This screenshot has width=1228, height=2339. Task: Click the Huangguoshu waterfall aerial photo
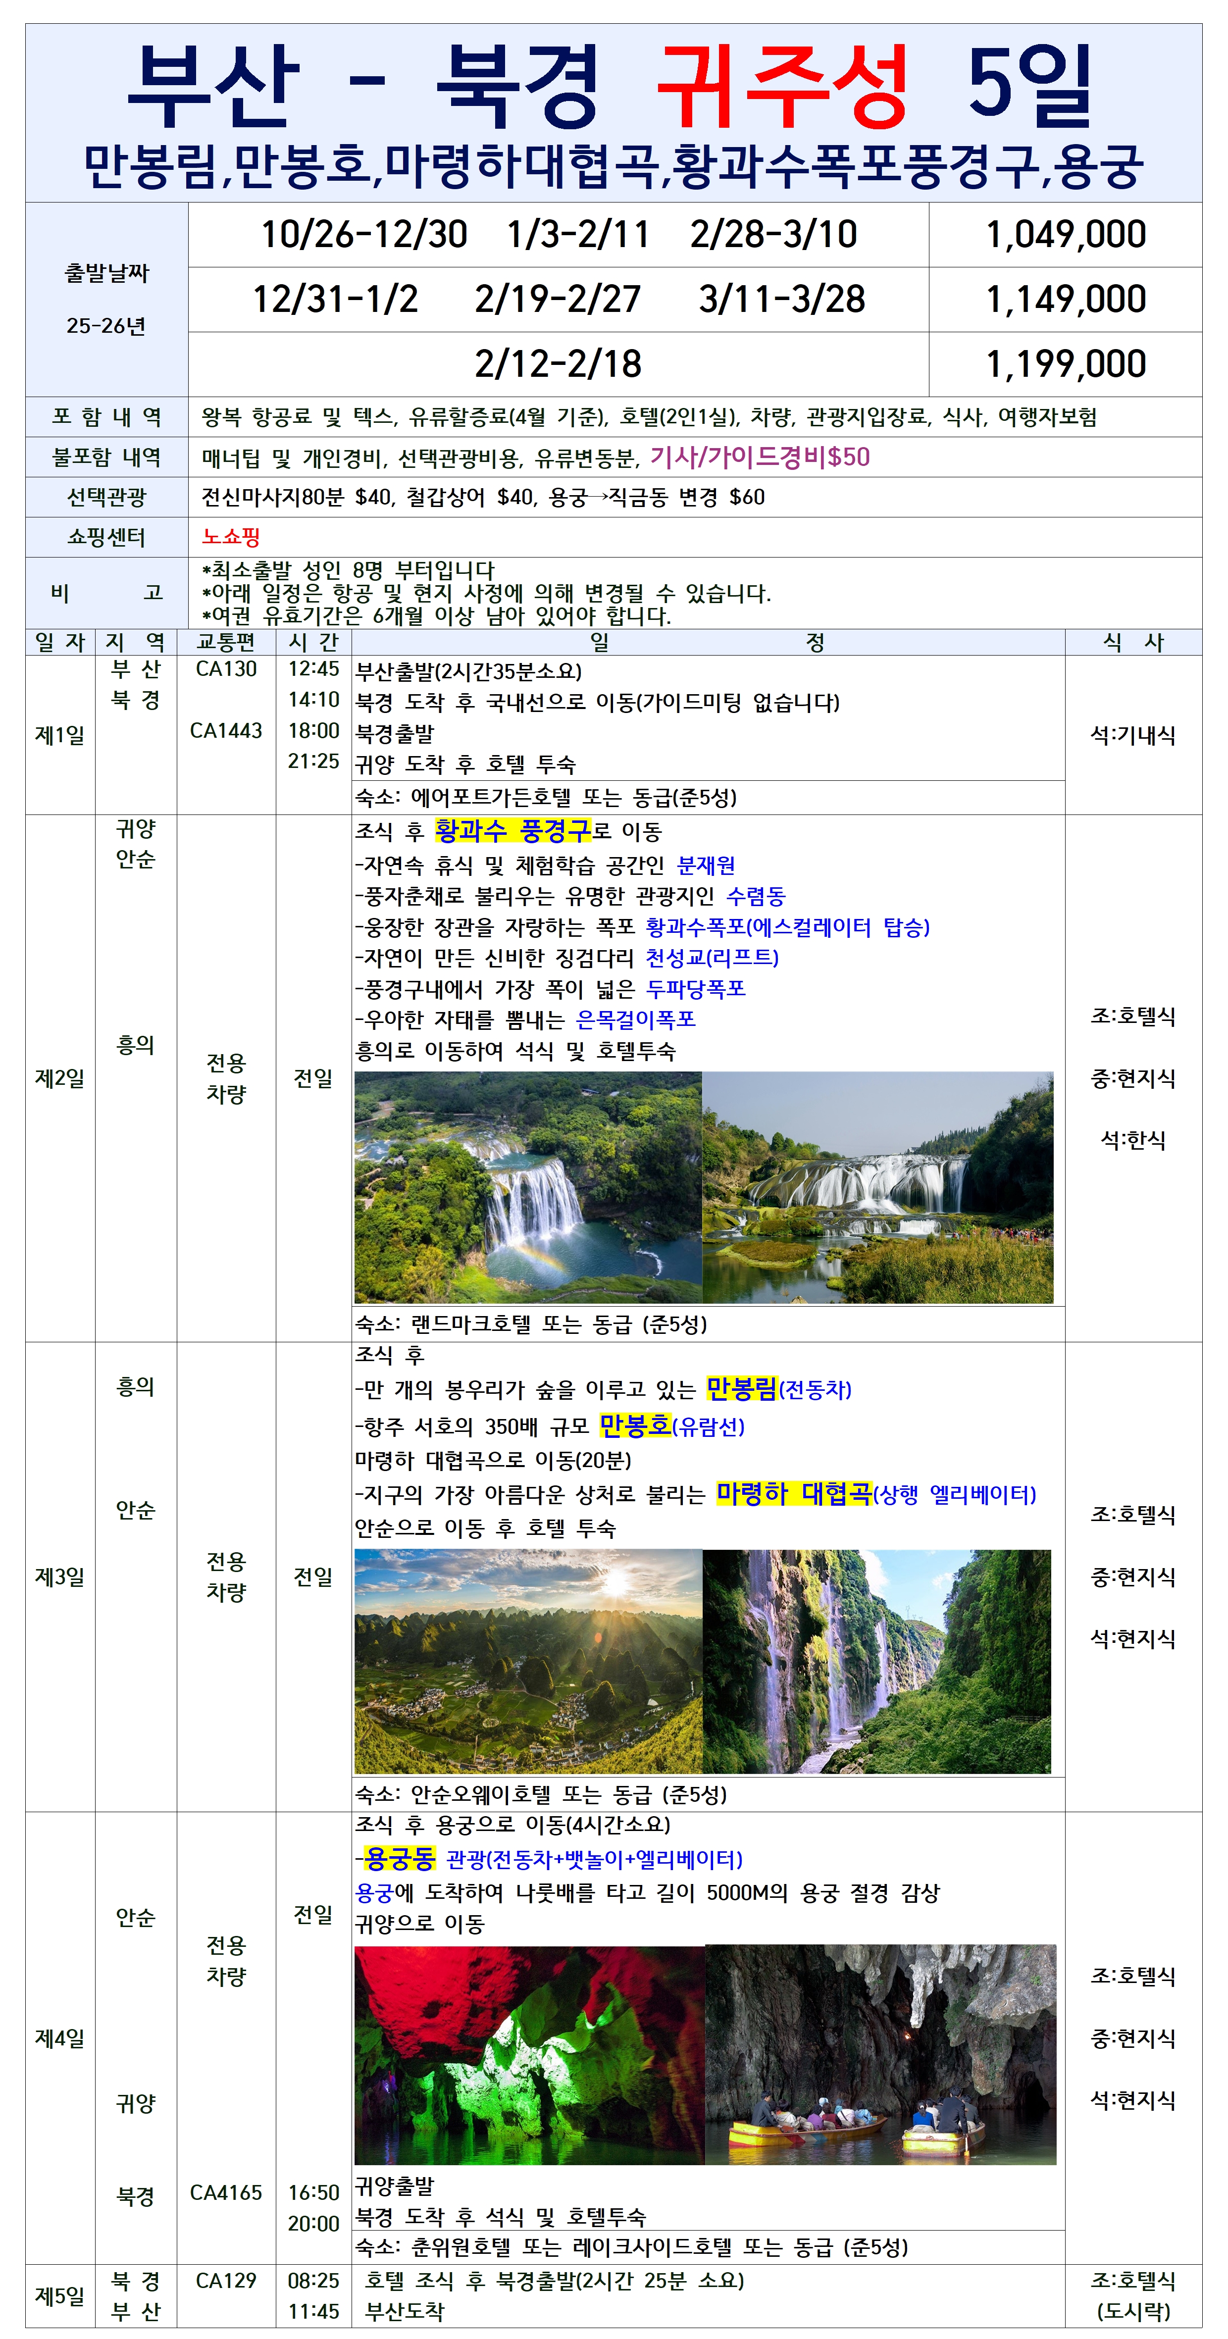pyautogui.click(x=528, y=1187)
